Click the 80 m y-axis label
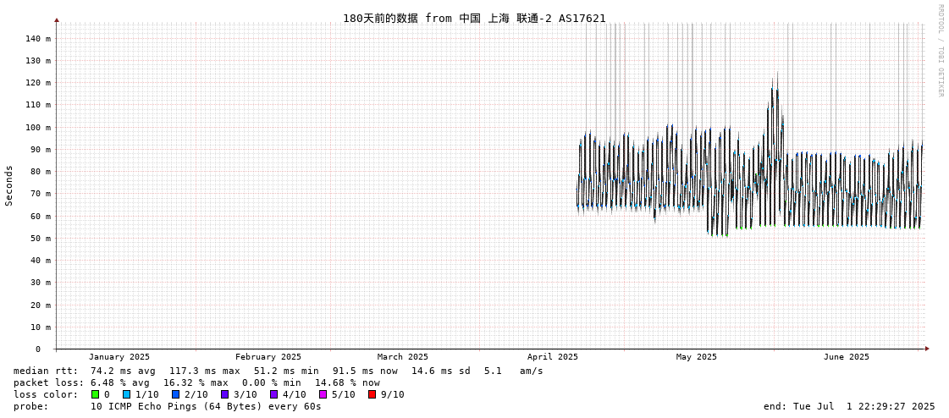The image size is (949, 418). click(x=41, y=172)
